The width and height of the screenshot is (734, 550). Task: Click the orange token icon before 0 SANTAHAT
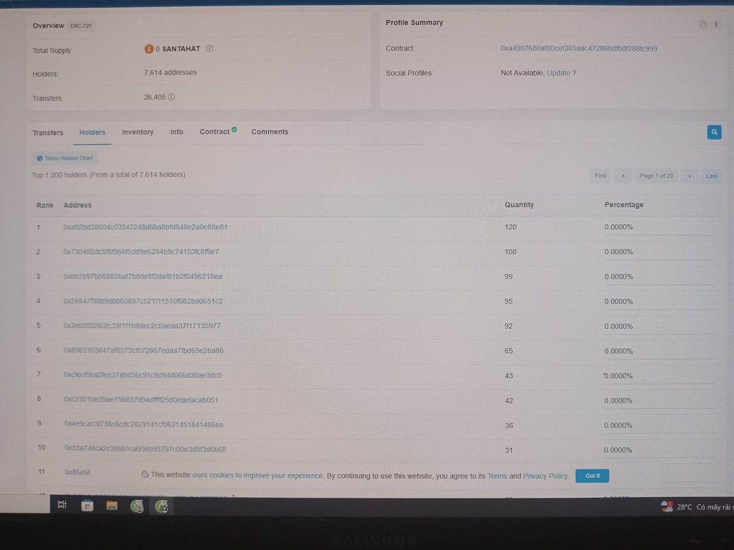point(149,48)
